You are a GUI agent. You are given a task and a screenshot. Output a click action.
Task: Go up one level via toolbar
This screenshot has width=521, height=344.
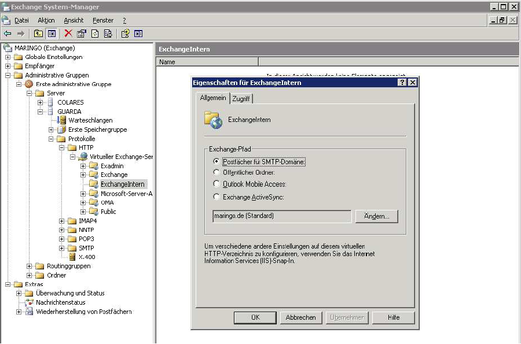(x=38, y=34)
